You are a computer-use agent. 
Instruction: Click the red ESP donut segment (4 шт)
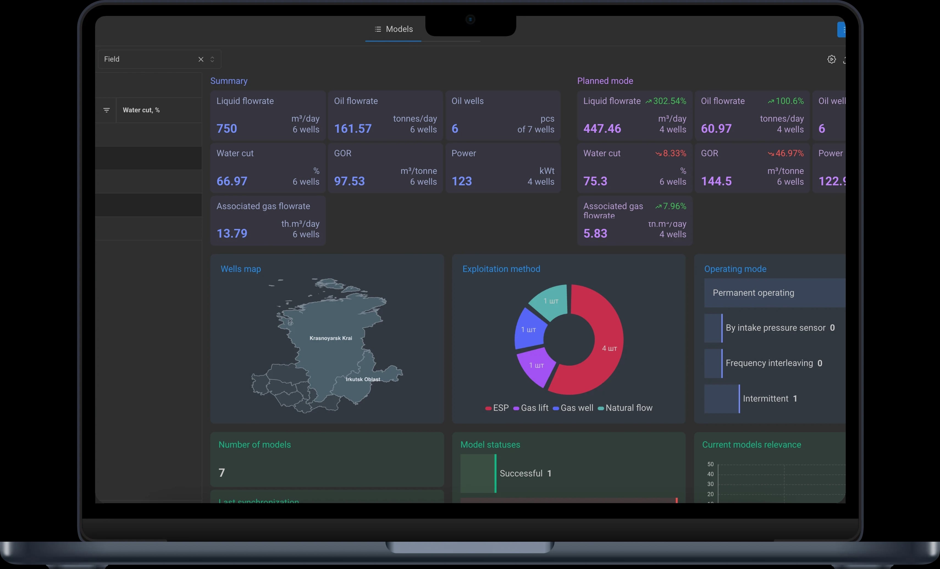pyautogui.click(x=609, y=348)
